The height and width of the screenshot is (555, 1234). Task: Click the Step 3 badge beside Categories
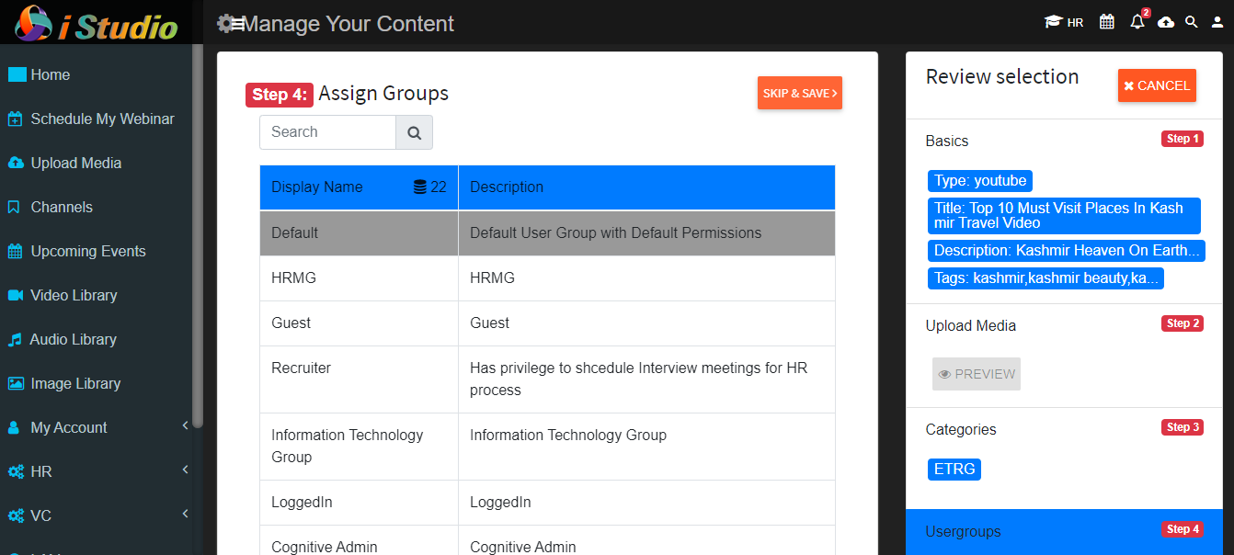[x=1183, y=427]
